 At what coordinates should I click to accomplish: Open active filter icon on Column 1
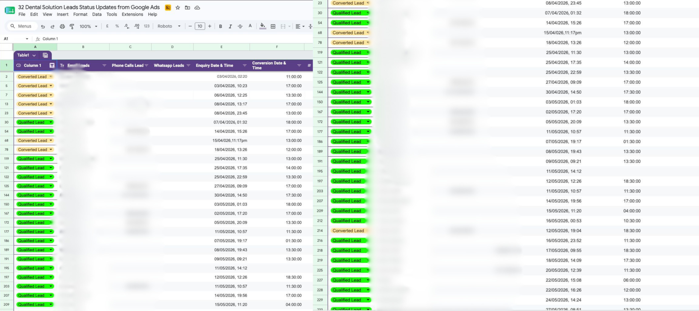pyautogui.click(x=52, y=65)
